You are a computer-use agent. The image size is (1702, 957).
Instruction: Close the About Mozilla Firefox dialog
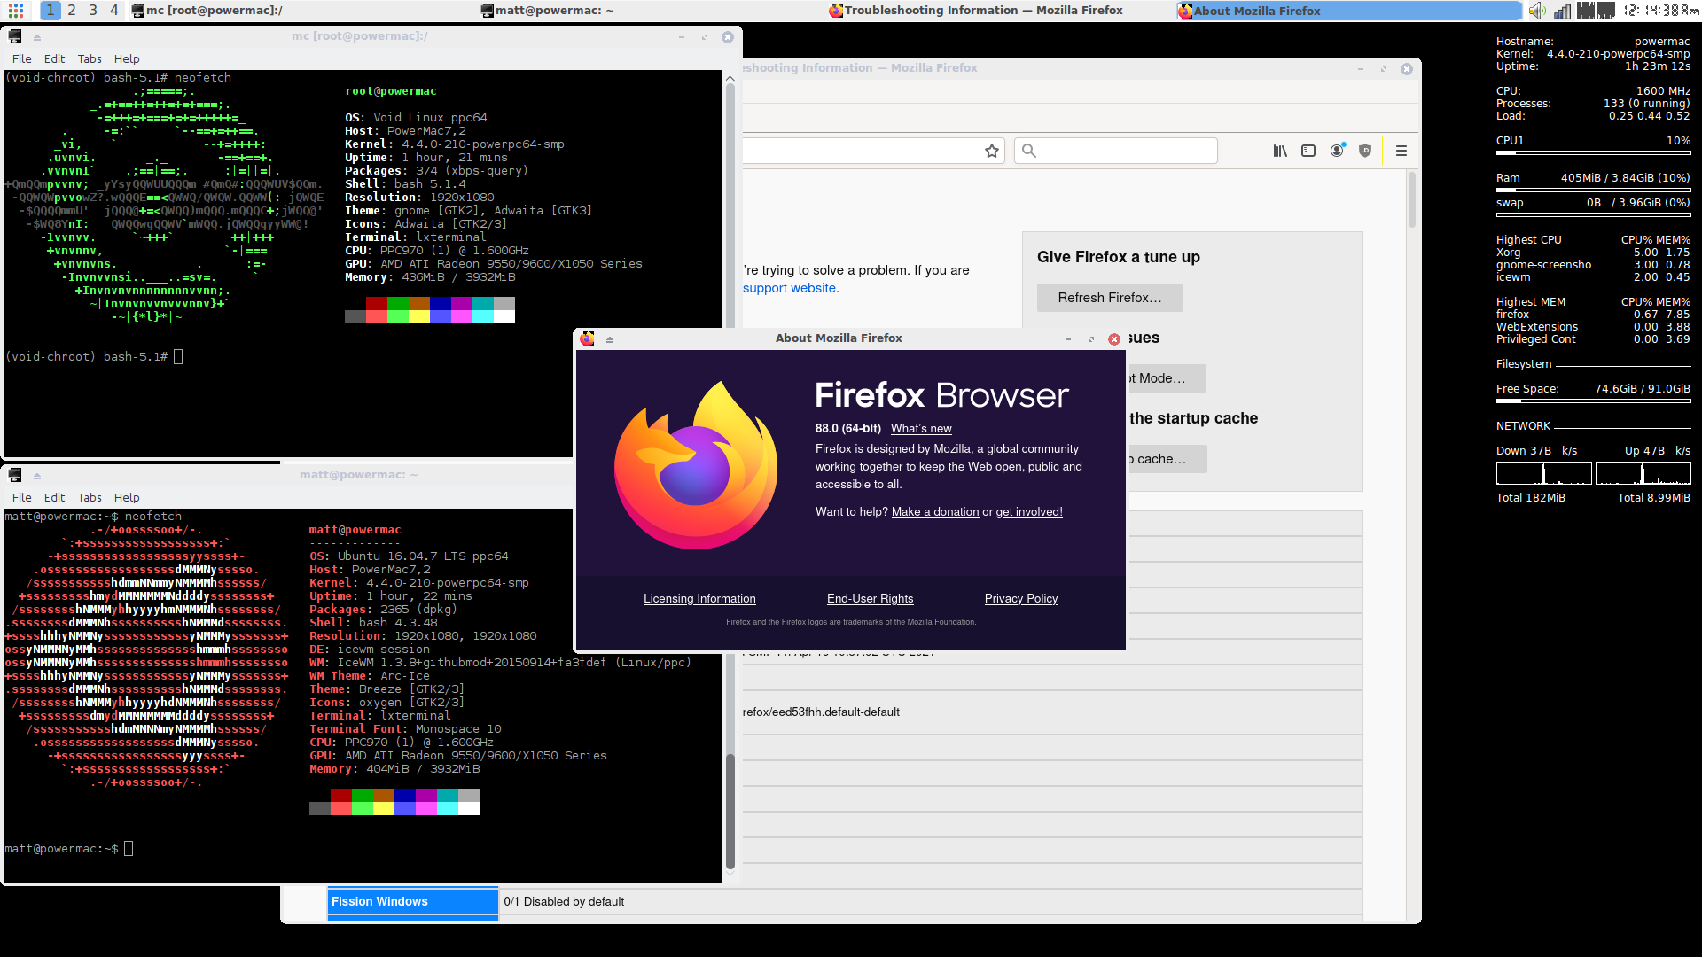point(1114,339)
